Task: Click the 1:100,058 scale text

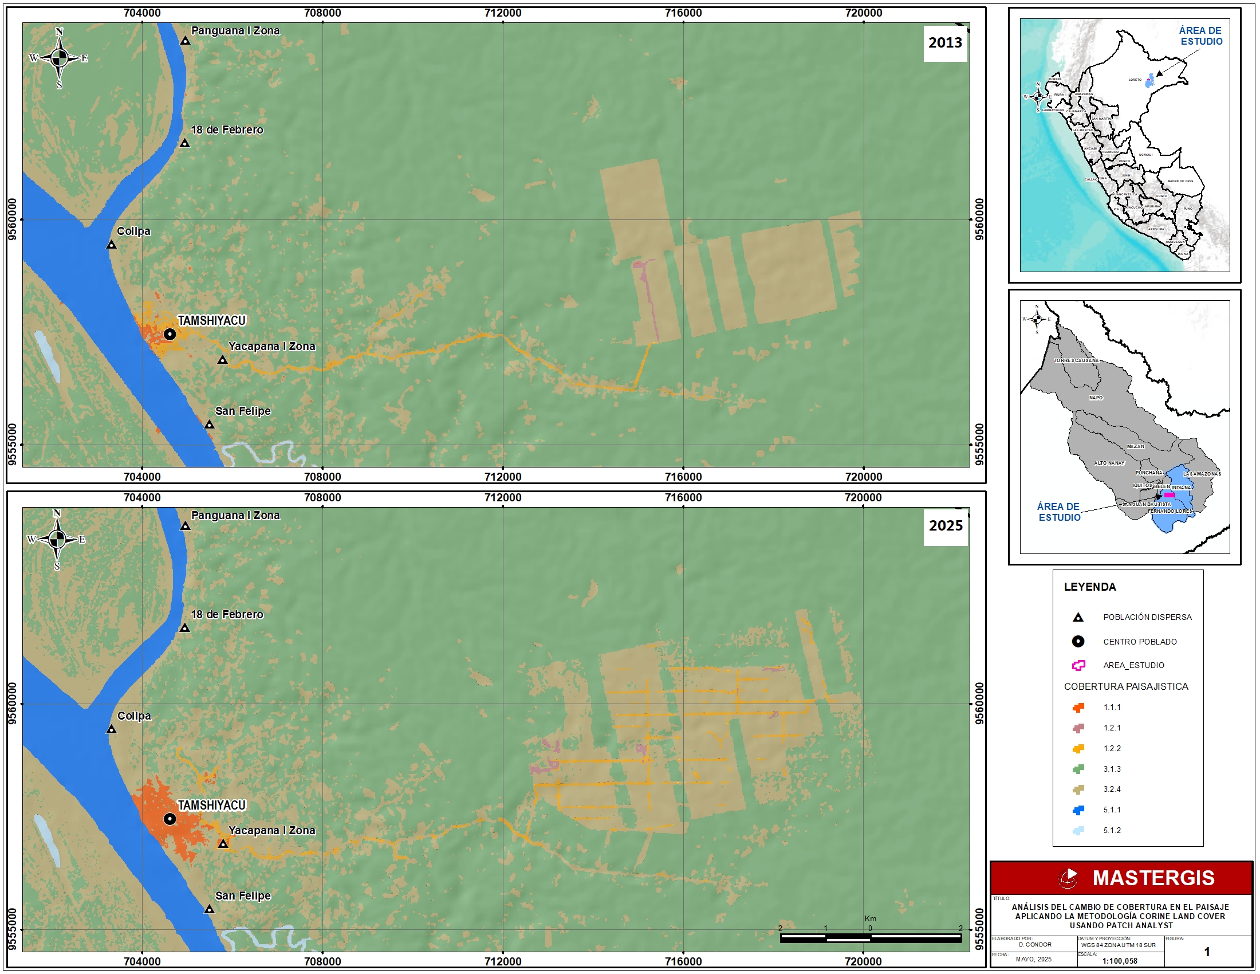Action: click(1120, 961)
